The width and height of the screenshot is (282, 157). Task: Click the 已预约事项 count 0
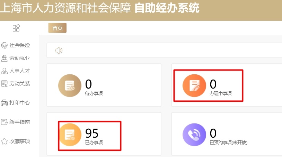[213, 133]
